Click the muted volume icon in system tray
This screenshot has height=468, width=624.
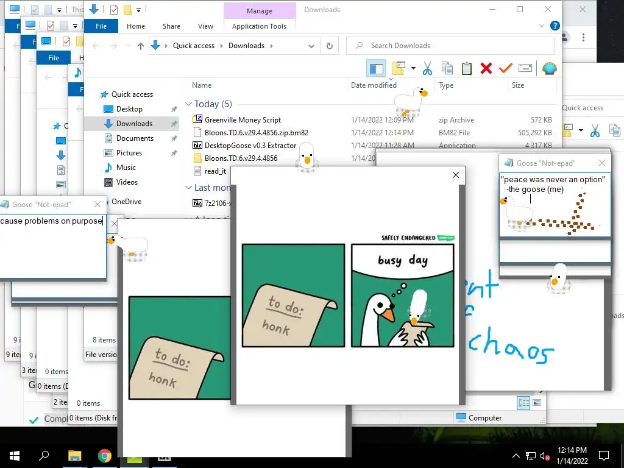click(545, 456)
